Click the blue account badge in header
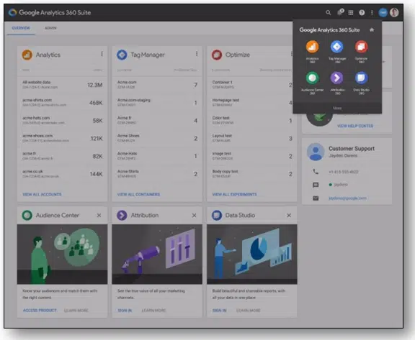415x340 pixels. 383,12
